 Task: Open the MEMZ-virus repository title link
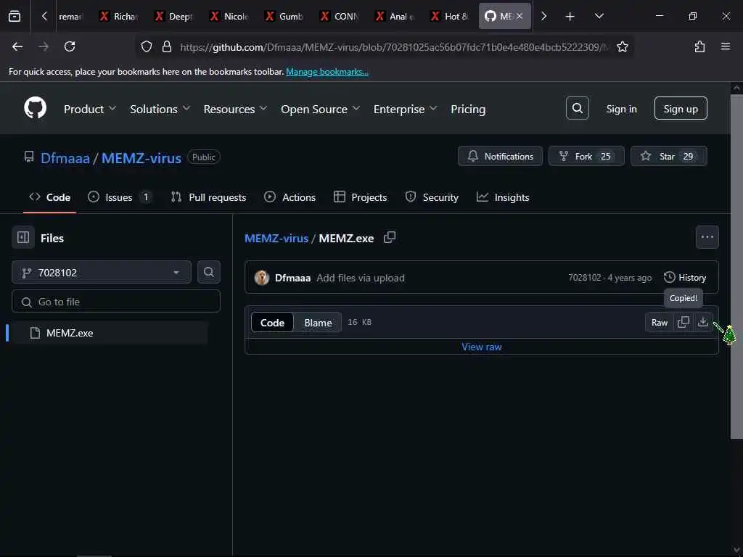pyautogui.click(x=141, y=157)
